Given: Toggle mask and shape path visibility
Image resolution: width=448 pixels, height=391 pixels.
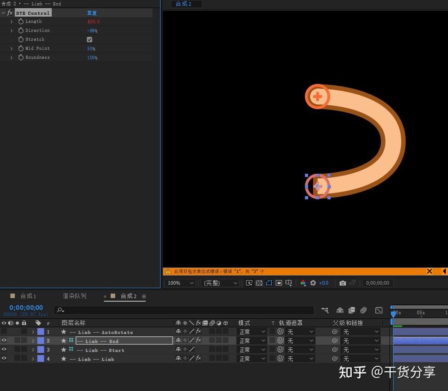Looking at the screenshot, I should (269, 283).
